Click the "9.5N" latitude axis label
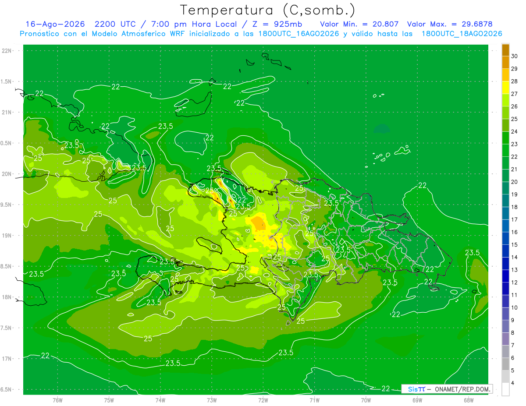Image resolution: width=526 pixels, height=406 pixels. pos(7,205)
